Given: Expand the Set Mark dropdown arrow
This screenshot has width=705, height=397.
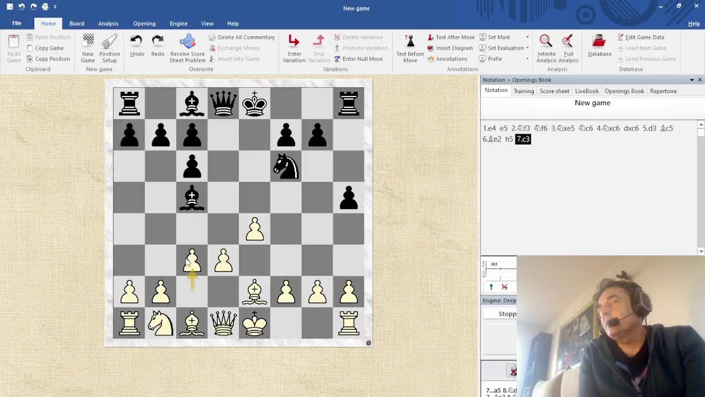Looking at the screenshot, I should coord(527,37).
